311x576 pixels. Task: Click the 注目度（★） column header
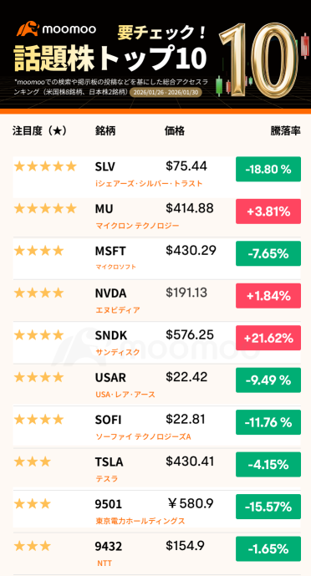(39, 130)
